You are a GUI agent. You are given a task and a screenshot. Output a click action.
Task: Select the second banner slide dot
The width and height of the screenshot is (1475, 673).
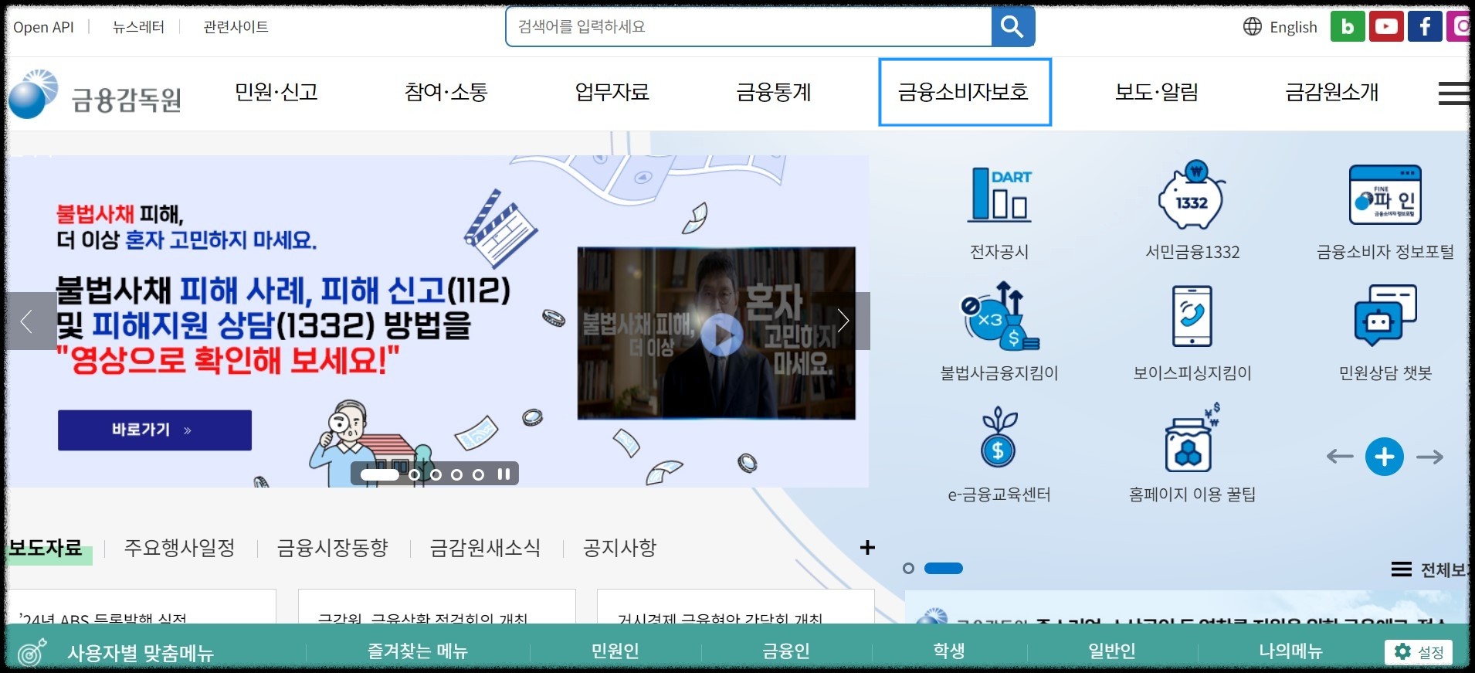(x=415, y=474)
